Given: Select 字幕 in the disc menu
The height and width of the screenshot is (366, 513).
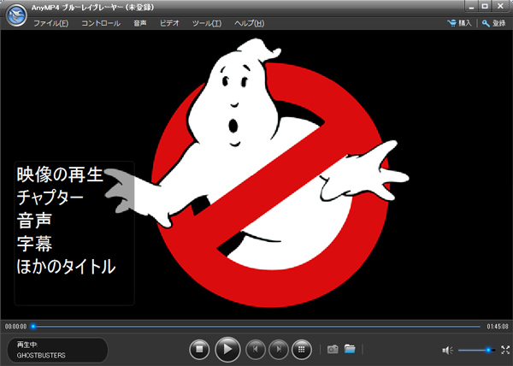Looking at the screenshot, I should point(34,243).
